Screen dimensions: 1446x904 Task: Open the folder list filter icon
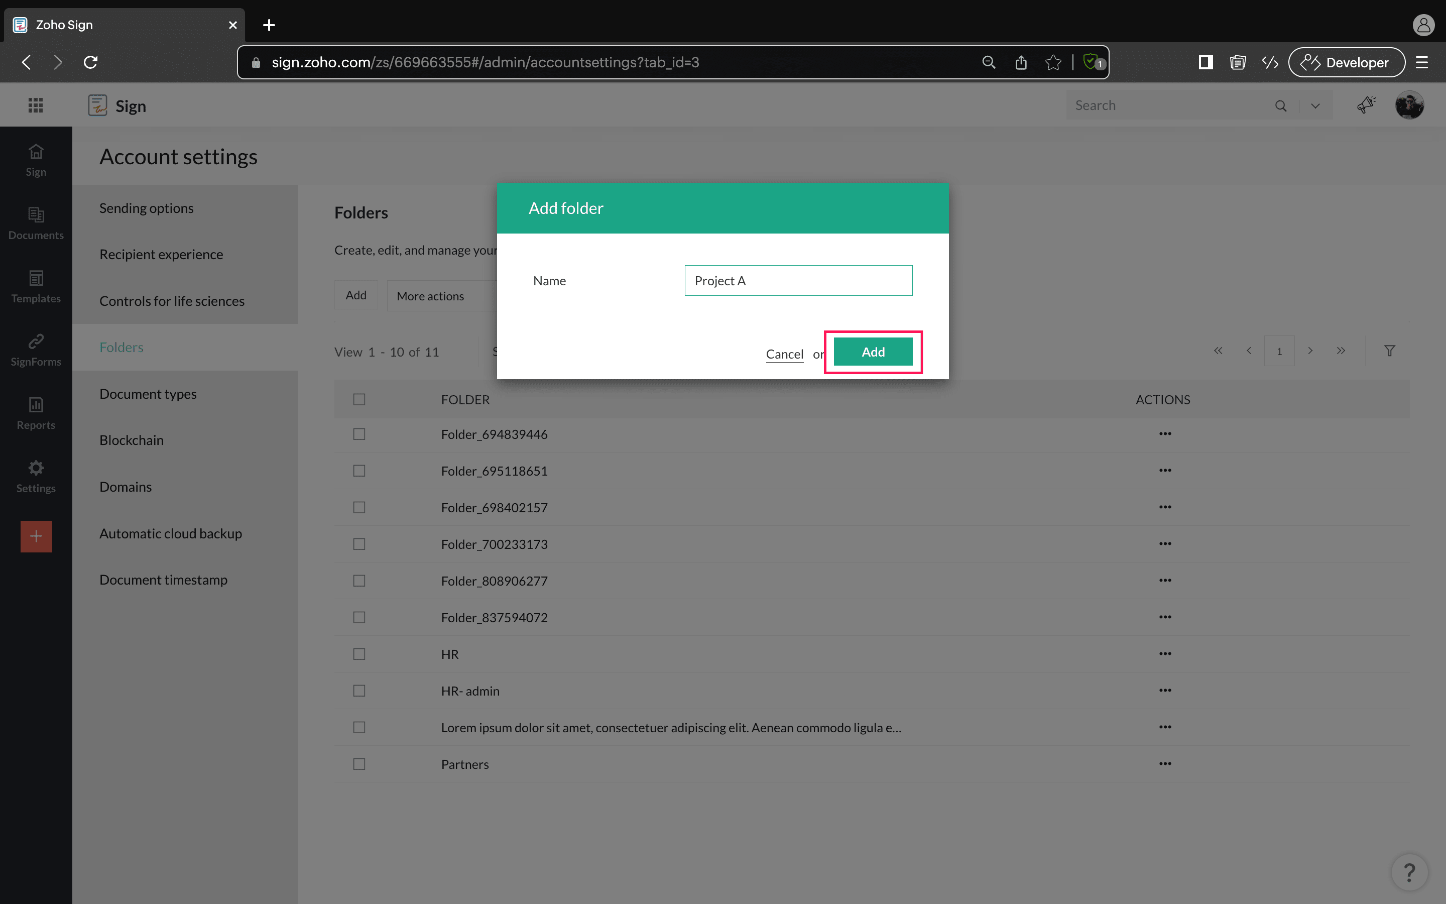click(x=1390, y=351)
